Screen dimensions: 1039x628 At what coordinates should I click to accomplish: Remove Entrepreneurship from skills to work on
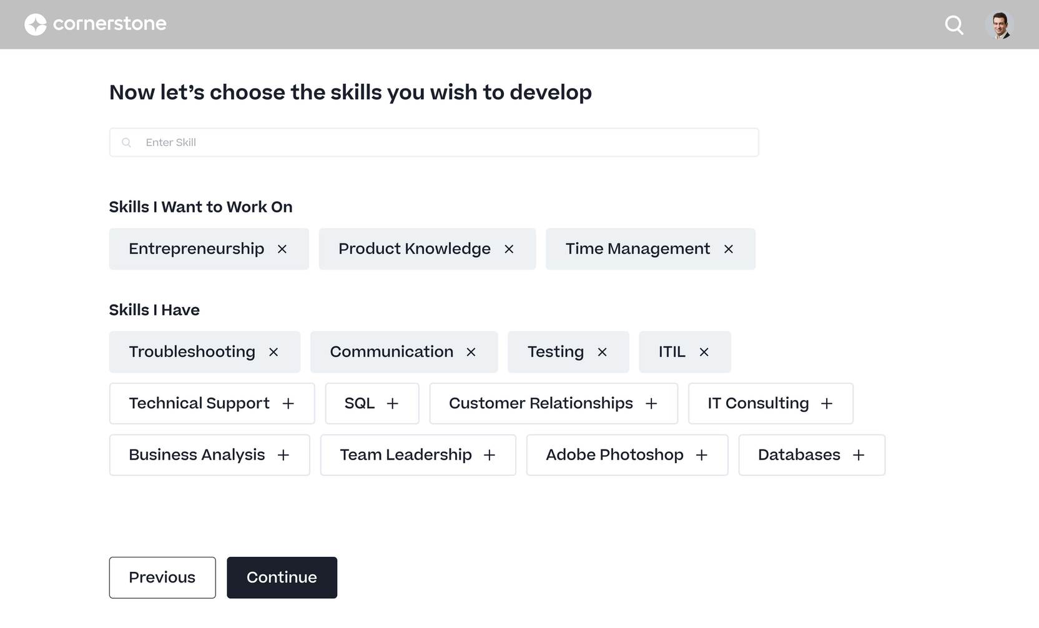[x=282, y=248]
